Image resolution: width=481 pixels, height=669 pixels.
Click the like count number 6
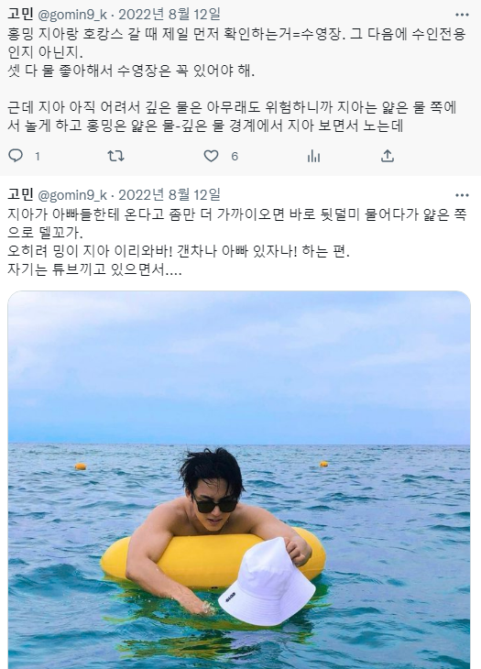point(235,157)
